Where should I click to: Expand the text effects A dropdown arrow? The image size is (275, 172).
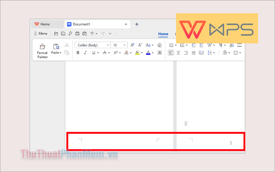131,53
